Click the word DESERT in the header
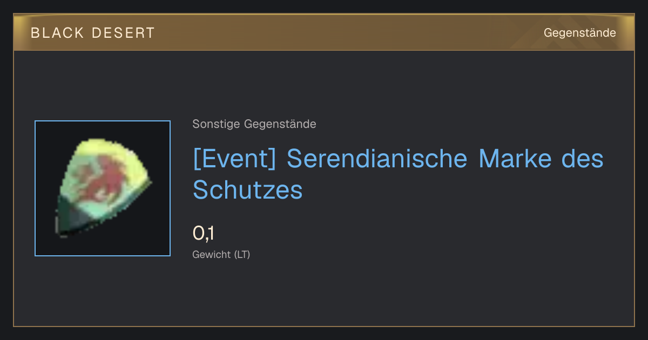This screenshot has height=340, width=648. click(123, 33)
